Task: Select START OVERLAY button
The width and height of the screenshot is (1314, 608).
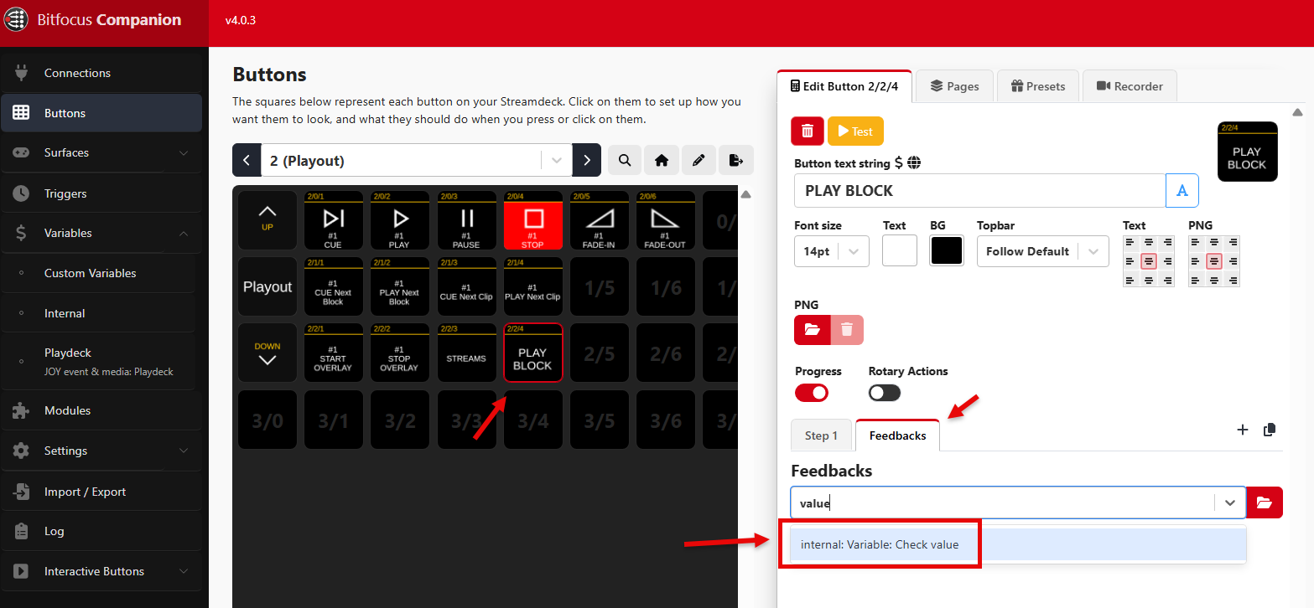Action: pos(333,353)
